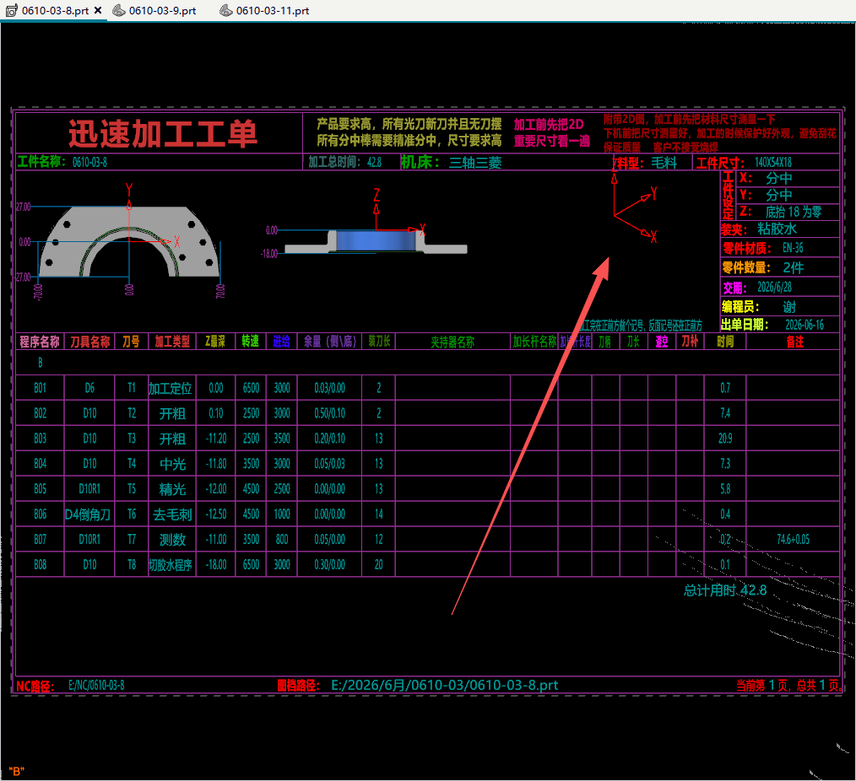Click the red arrow annotation head
This screenshot has height=781, width=856.
(x=602, y=268)
